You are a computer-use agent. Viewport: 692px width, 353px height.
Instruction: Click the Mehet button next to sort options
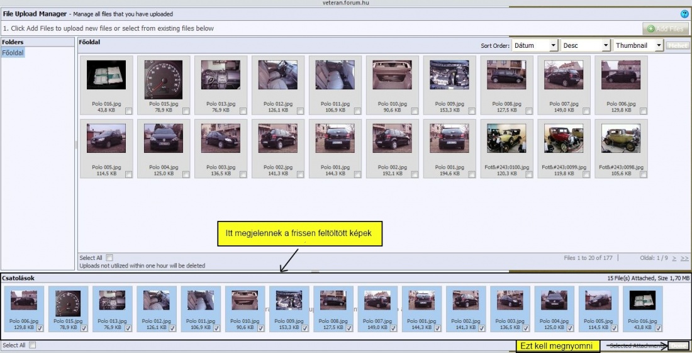[x=678, y=45]
